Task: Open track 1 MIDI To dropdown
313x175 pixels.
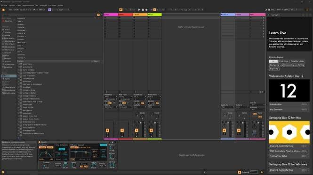Action: click(111, 107)
